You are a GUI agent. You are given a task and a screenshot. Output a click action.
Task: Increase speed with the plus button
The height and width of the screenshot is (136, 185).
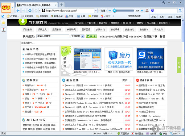(x=142, y=11)
